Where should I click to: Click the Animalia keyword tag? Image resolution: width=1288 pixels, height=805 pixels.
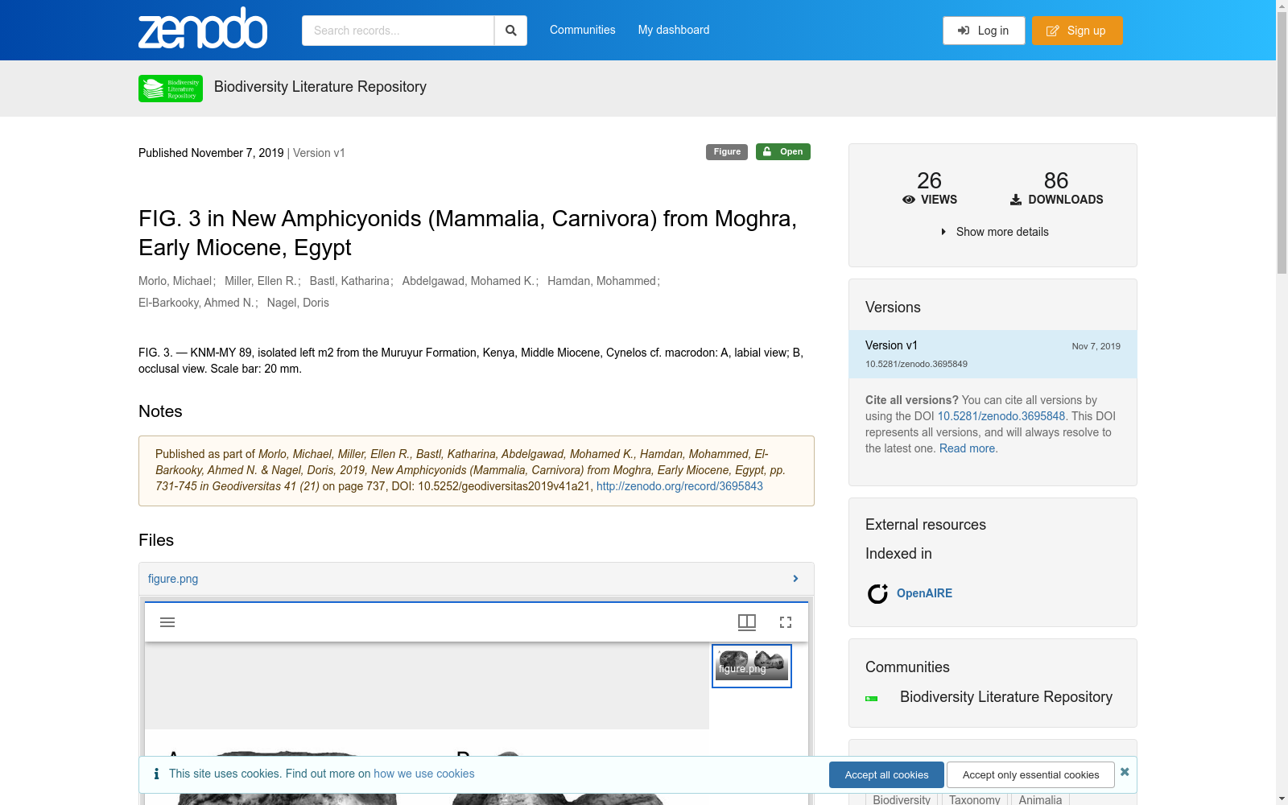(1040, 799)
